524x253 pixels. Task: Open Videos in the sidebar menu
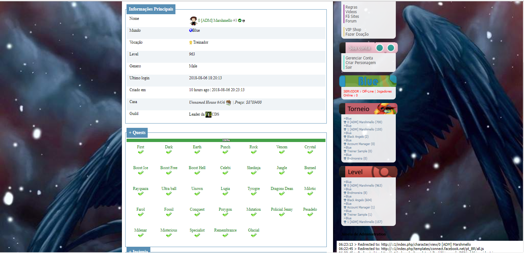click(x=351, y=12)
